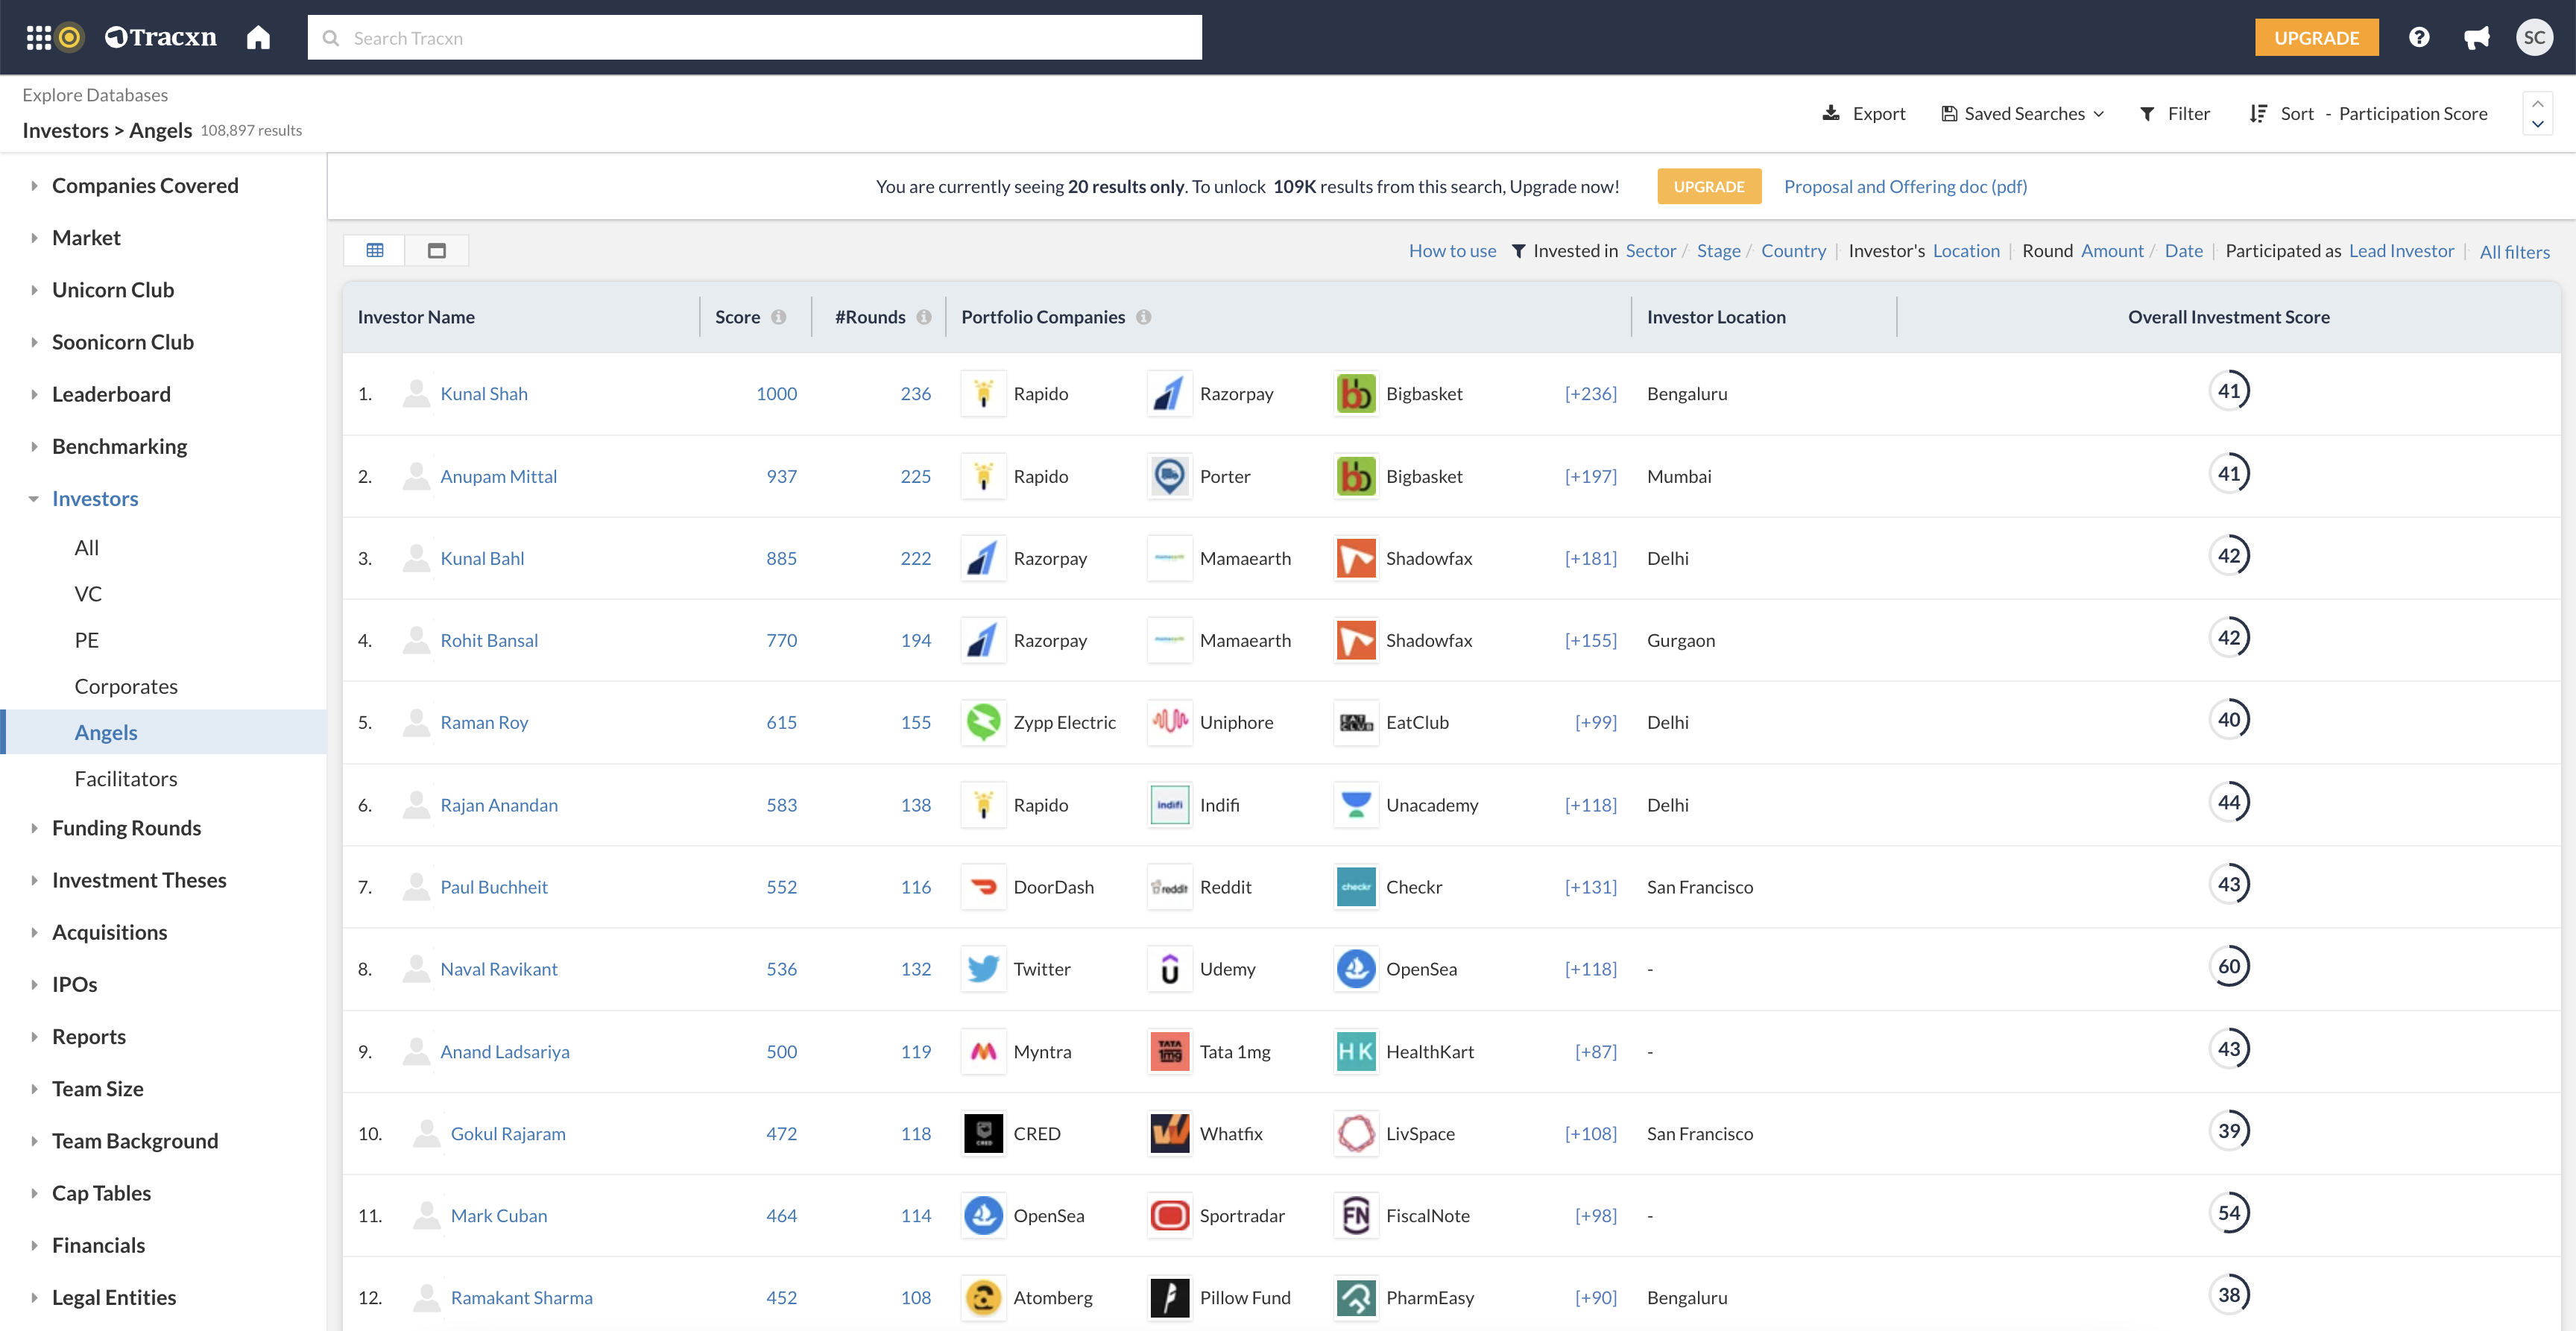Filter by Country link
Viewport: 2576px width, 1331px height.
pyautogui.click(x=1793, y=250)
